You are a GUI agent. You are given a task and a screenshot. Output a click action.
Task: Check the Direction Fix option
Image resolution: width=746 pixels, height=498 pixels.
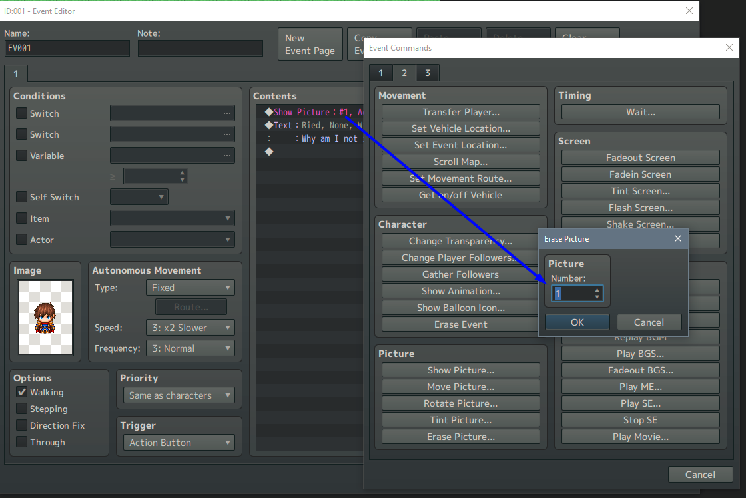(x=21, y=425)
